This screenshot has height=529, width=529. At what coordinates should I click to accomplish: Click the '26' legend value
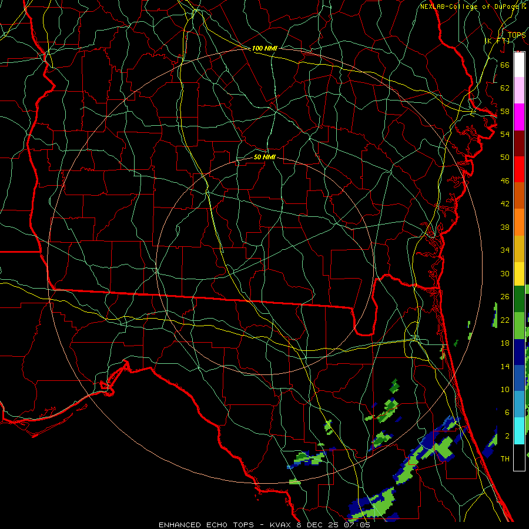click(505, 297)
